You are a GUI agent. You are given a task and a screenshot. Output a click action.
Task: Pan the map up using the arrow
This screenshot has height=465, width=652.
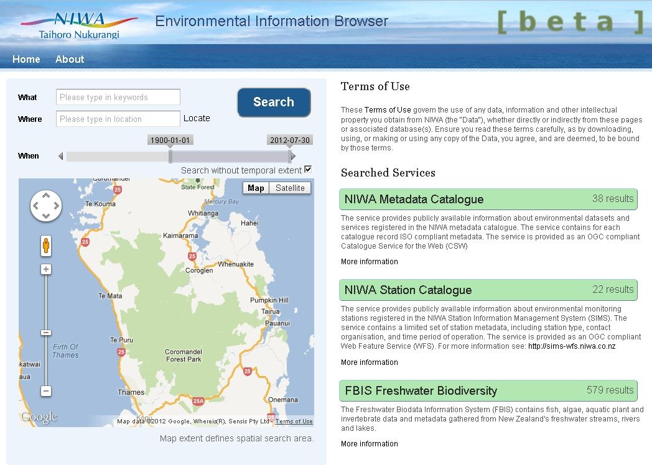pos(46,195)
